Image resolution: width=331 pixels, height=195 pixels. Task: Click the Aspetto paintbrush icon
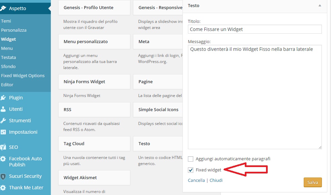click(3, 8)
